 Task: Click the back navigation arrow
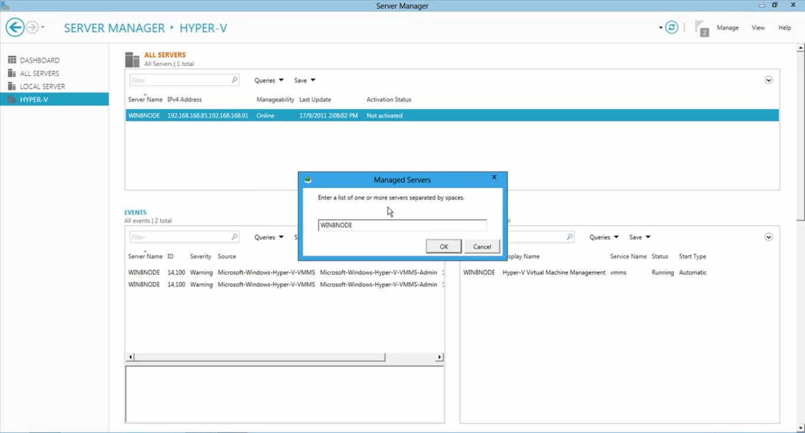tap(15, 27)
